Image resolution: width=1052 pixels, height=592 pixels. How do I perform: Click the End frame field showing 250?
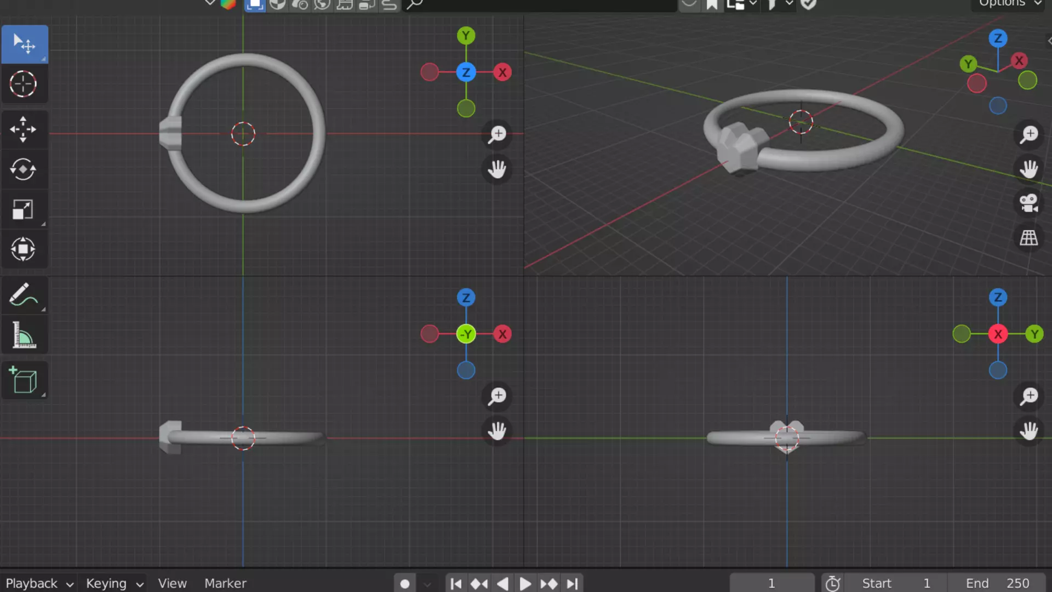[997, 583]
